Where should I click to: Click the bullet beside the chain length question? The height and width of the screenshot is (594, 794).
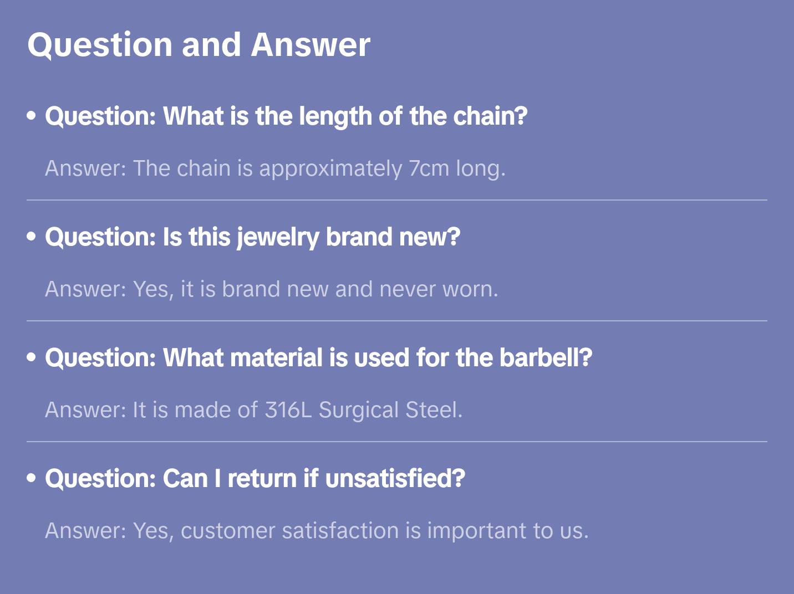32,116
